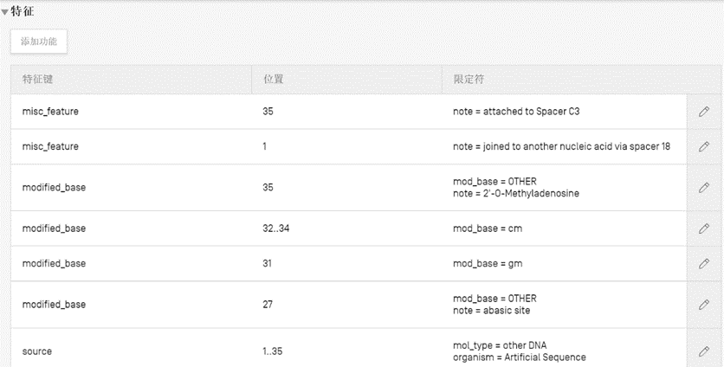Click the 限定符 column header
Viewport: 724px width, 367px height.
click(x=468, y=80)
